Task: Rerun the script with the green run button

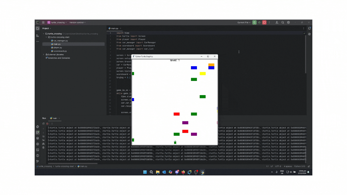Action: (x=255, y=23)
